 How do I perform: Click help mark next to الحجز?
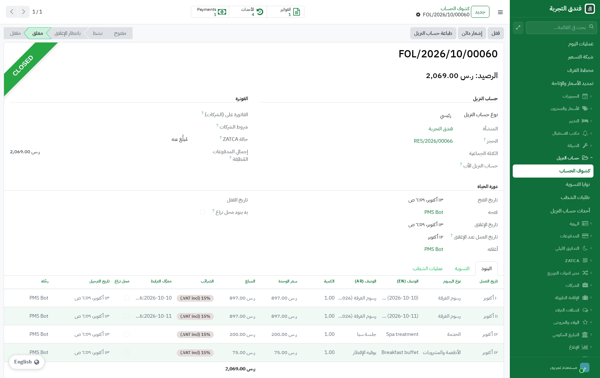485,139
